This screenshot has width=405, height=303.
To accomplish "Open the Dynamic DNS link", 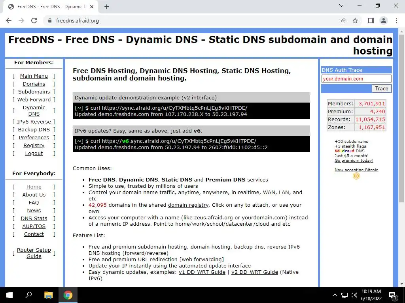I will 34,110.
